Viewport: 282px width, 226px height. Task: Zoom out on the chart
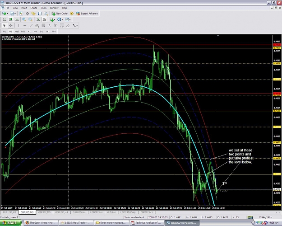[30, 19]
